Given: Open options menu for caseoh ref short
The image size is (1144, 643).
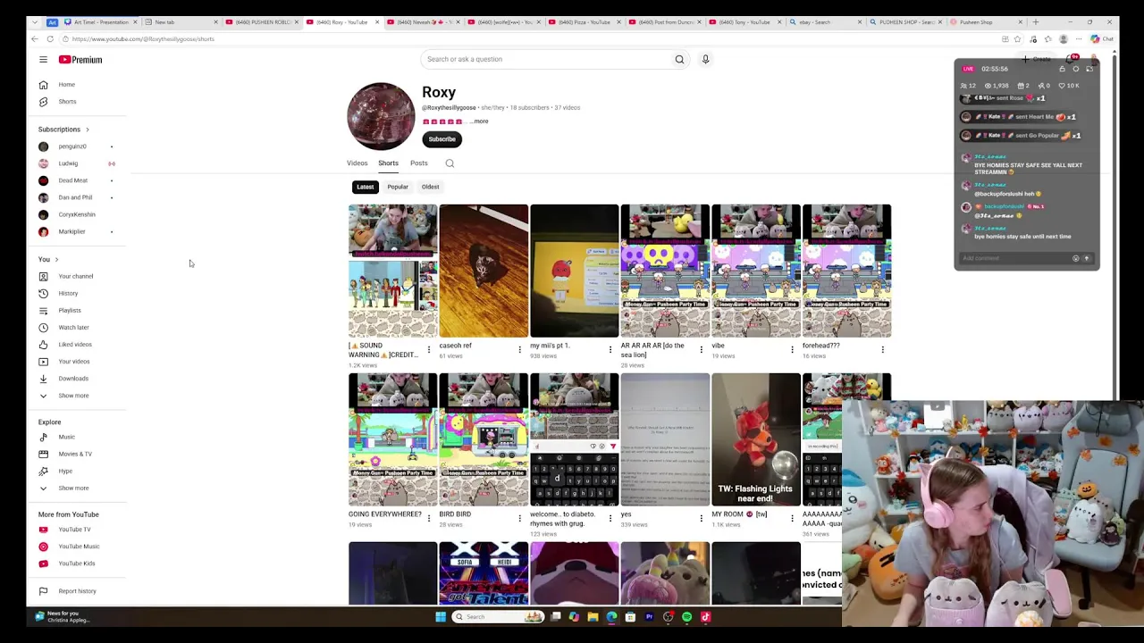Looking at the screenshot, I should click(x=519, y=349).
